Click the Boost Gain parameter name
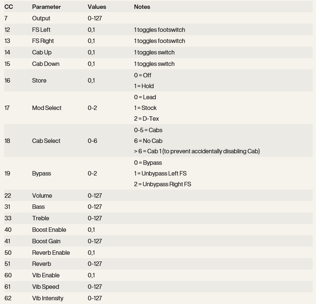 click(46, 241)
